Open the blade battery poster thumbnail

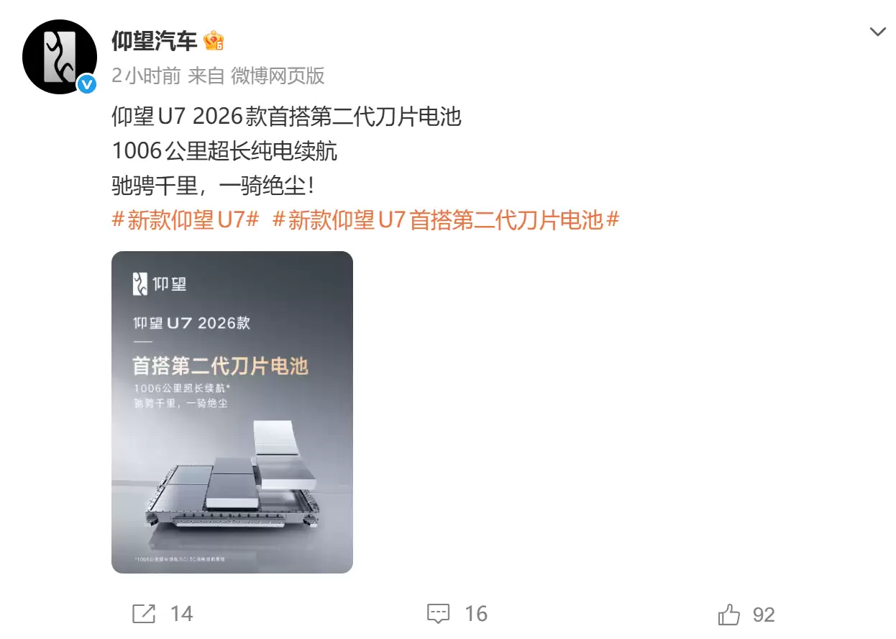(232, 412)
